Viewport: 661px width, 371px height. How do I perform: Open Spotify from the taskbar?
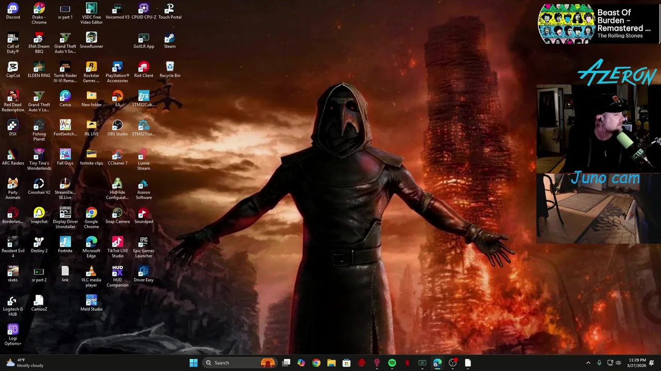tap(392, 363)
